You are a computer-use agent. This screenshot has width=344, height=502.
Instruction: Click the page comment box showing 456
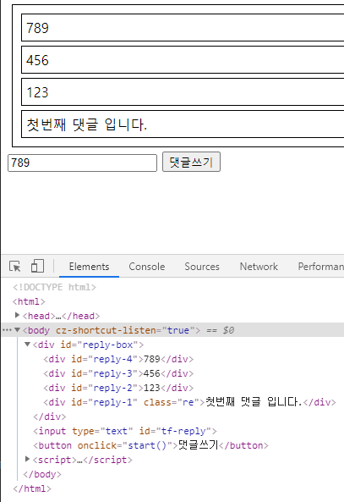click(x=183, y=60)
